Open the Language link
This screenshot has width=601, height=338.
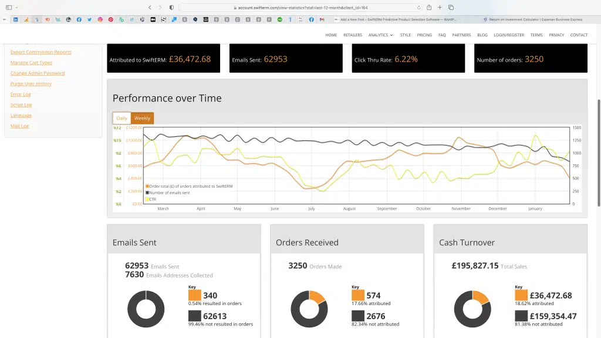click(21, 116)
